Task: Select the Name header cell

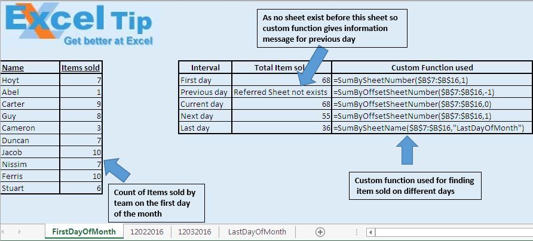Action: [30, 67]
